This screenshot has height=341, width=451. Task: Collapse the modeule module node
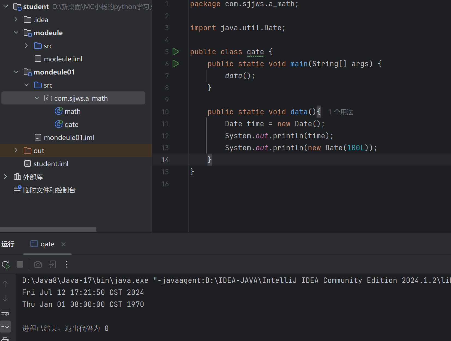pos(16,33)
